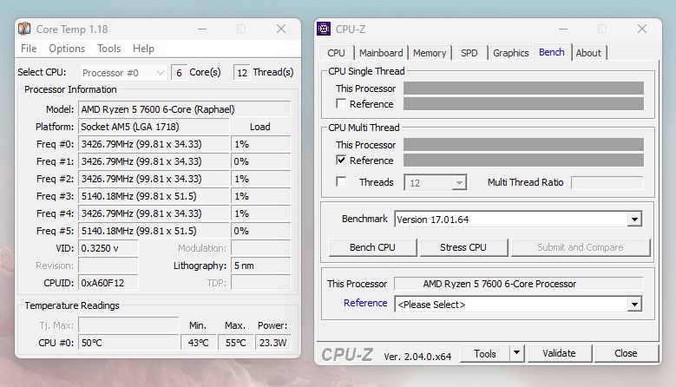Viewport: 676px width, 387px height.
Task: Click the Single Thread Reference score bar
Action: point(523,104)
